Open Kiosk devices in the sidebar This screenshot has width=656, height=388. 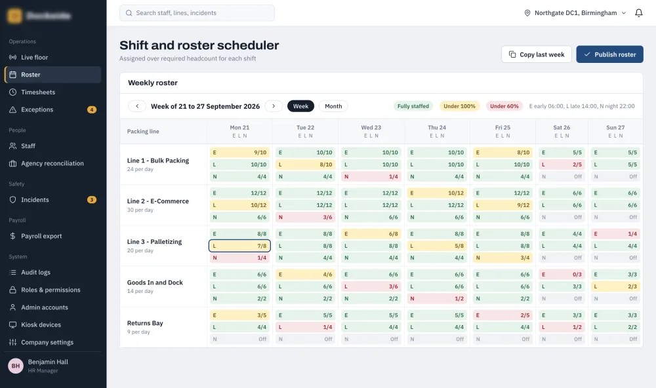click(52, 325)
